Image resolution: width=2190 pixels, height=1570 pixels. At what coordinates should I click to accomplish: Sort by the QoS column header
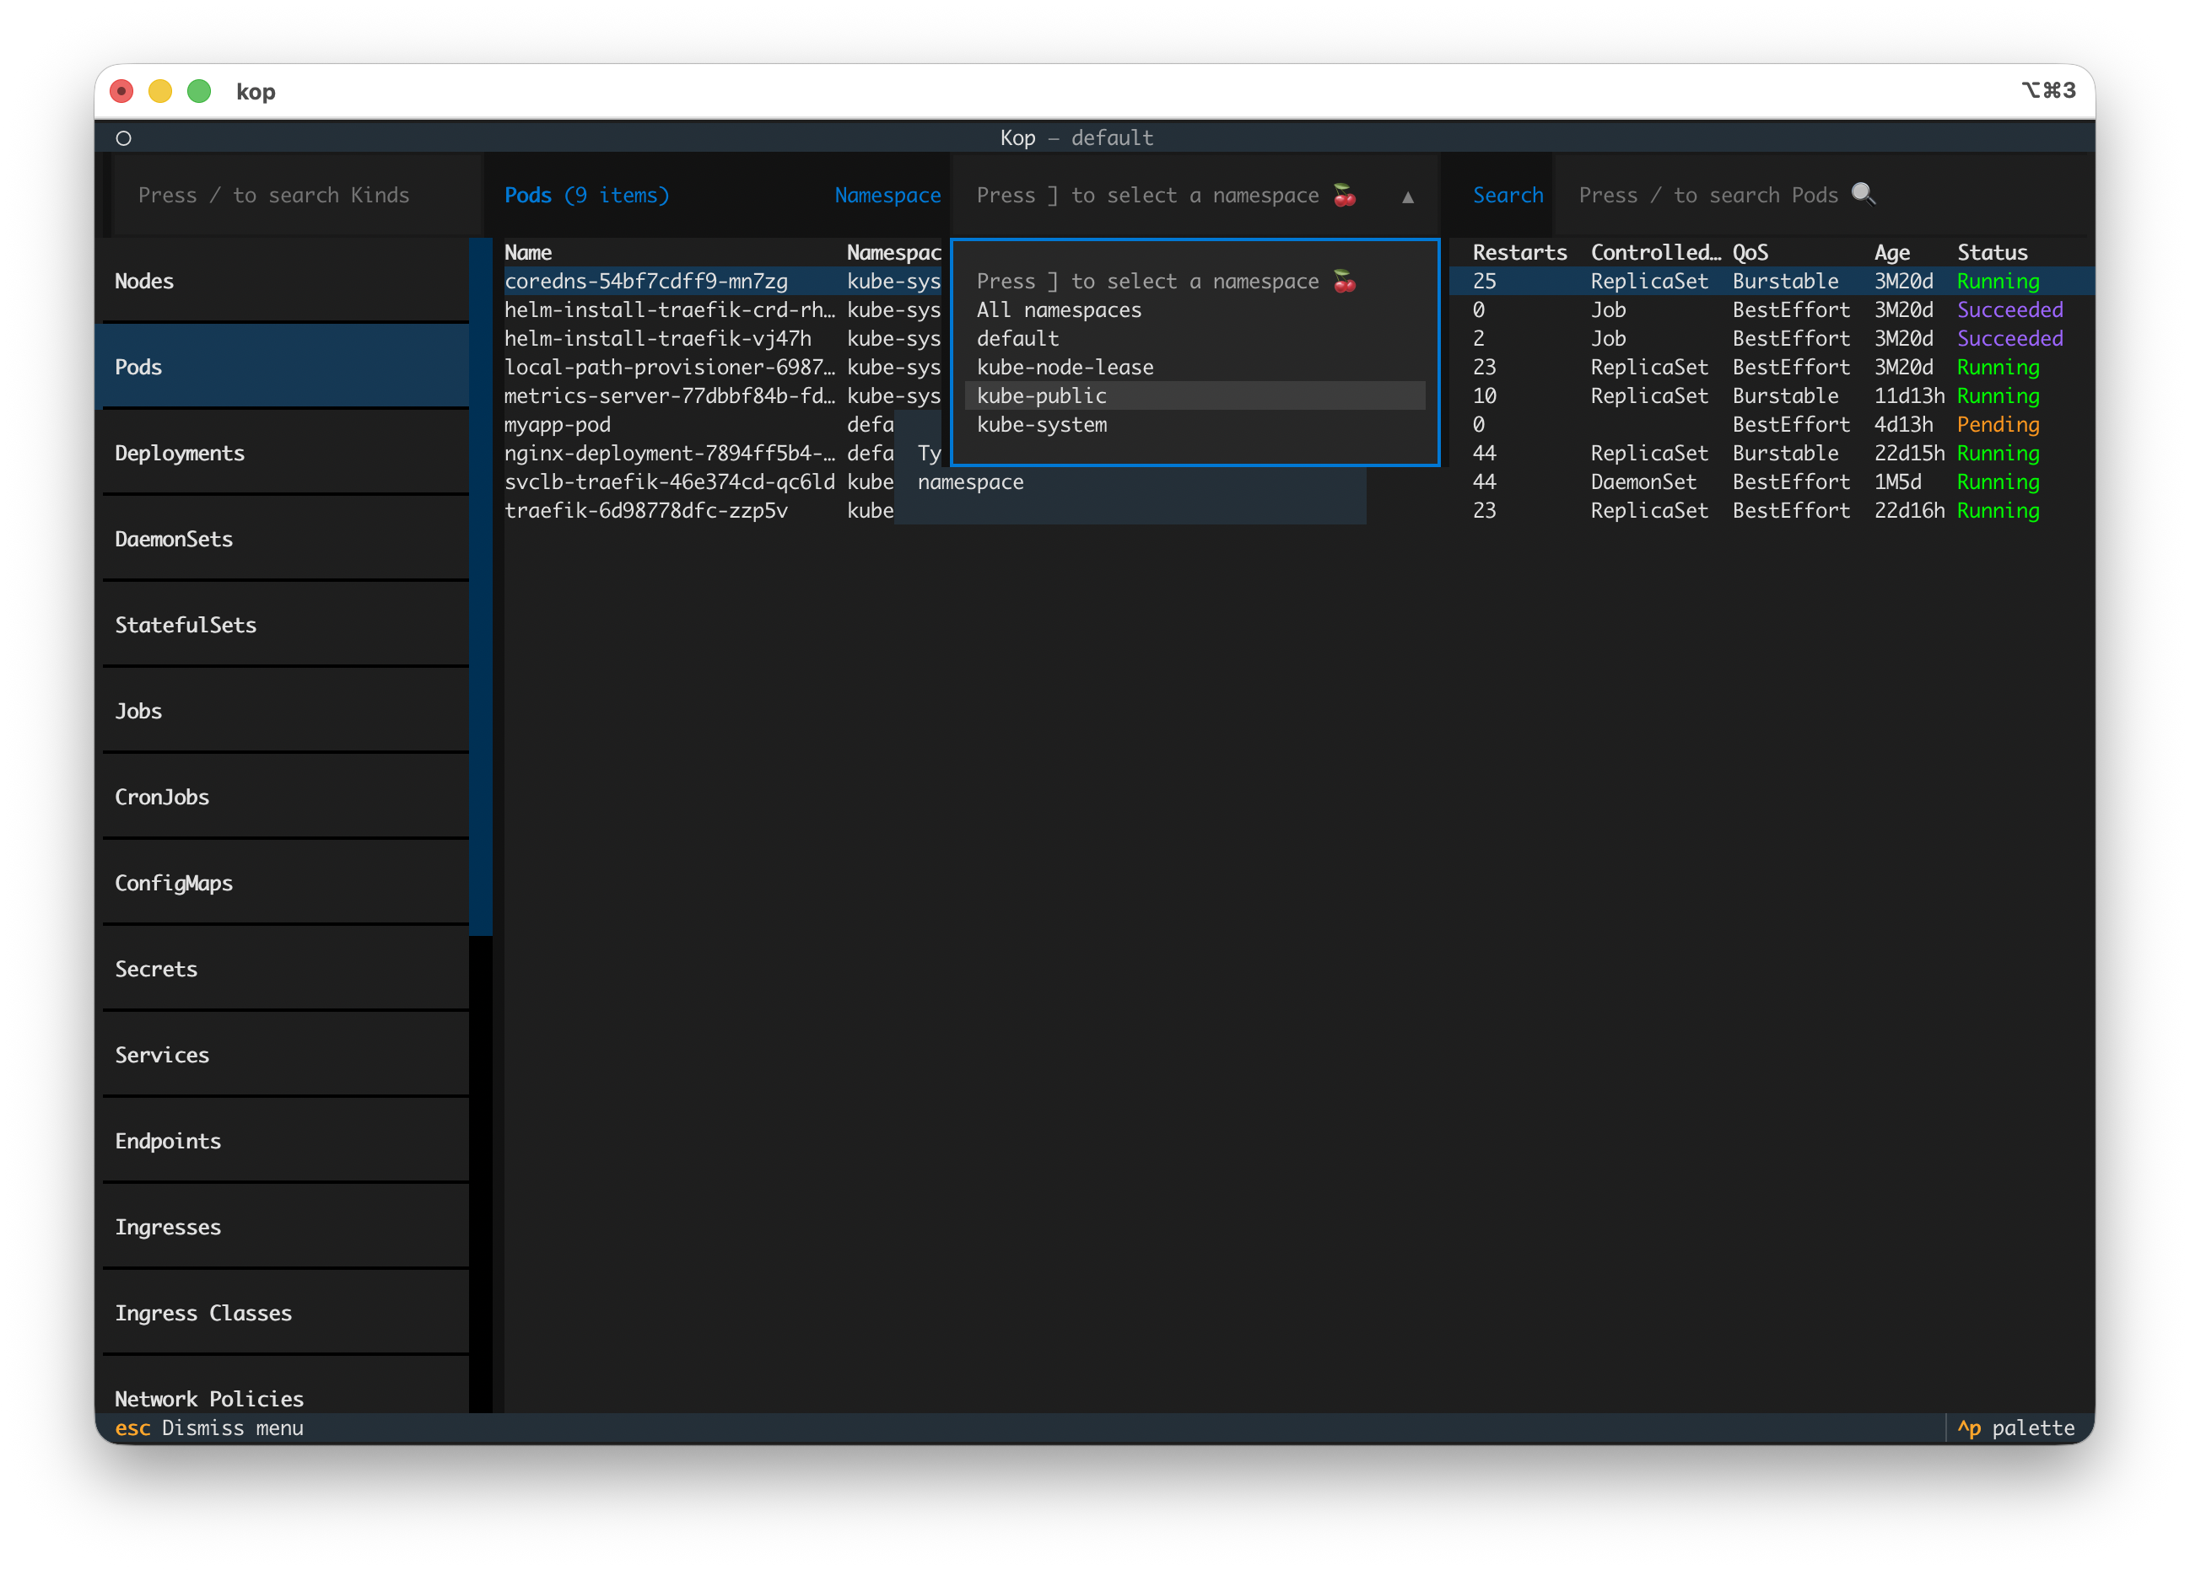click(x=1750, y=252)
